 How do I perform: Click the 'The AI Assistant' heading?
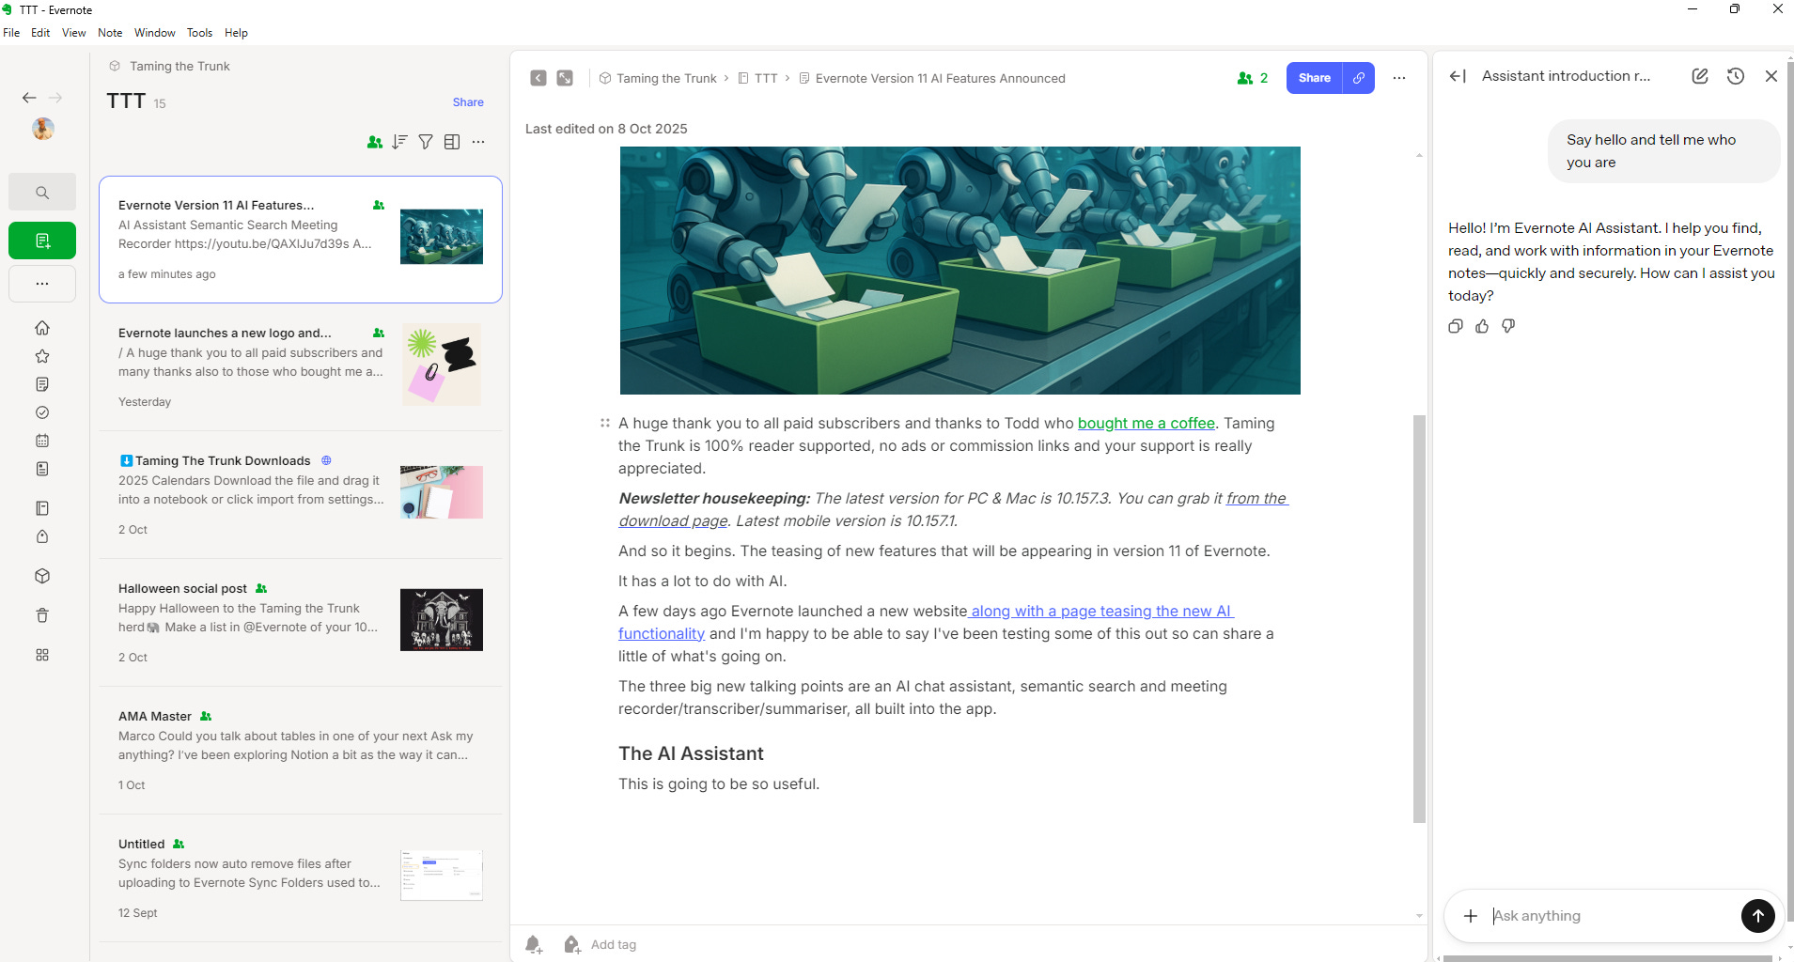(691, 753)
